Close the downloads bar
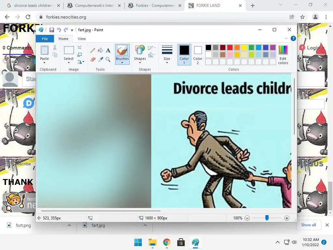 (327, 225)
